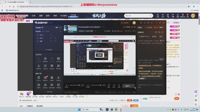The height and width of the screenshot is (112, 200).
Task: Switch to 主播动态 tab below player
Action: click(x=29, y=106)
